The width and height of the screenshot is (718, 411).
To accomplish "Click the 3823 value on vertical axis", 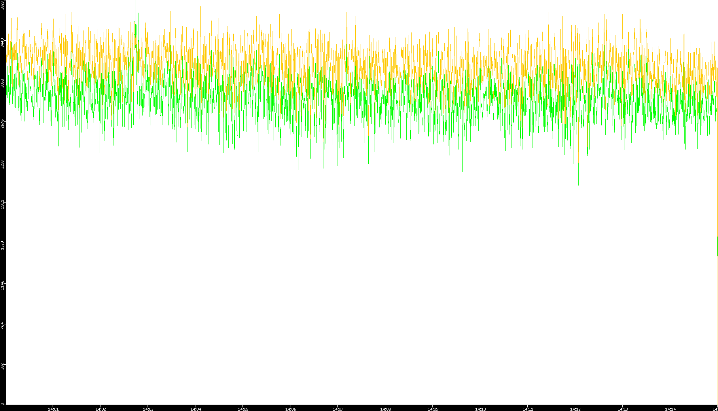I will (3, 5).
